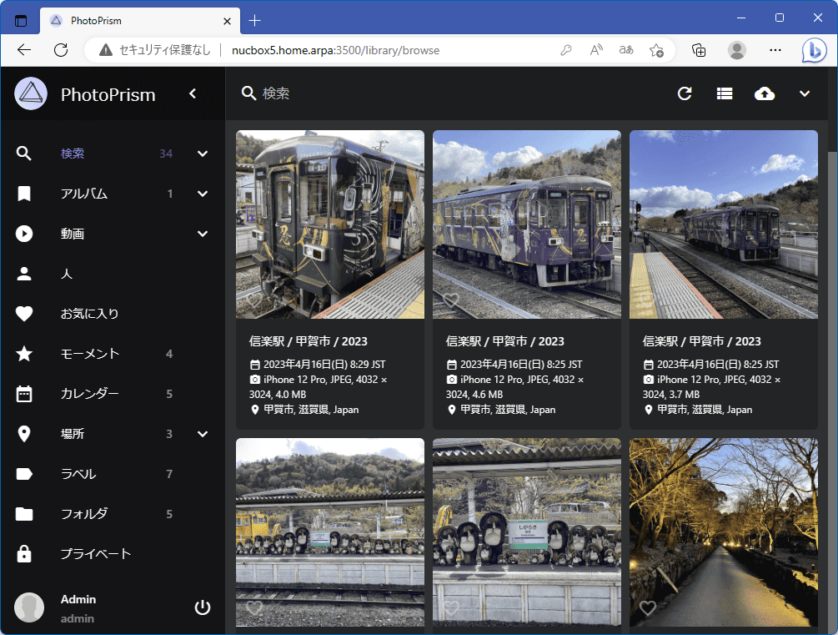
Task: Open 検索 in the sidebar
Action: point(73,154)
